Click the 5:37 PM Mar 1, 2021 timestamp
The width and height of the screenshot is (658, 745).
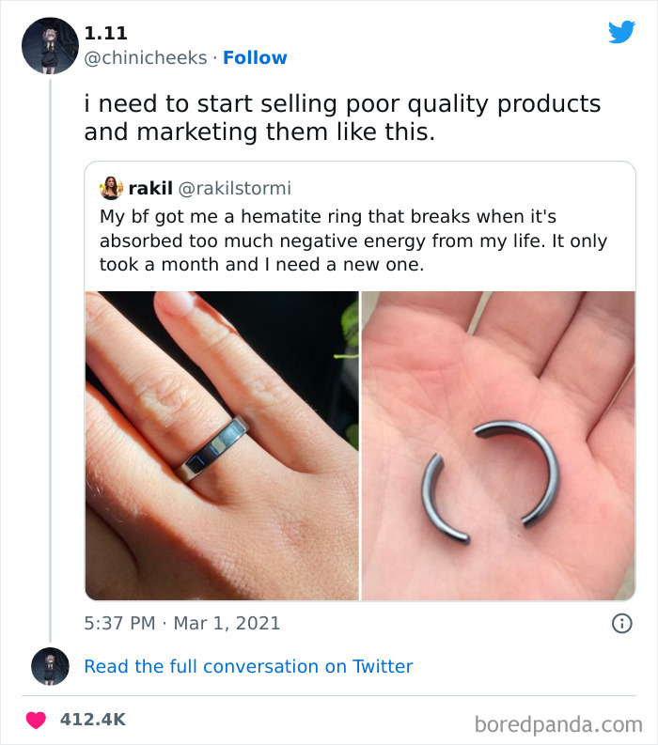pyautogui.click(x=181, y=623)
